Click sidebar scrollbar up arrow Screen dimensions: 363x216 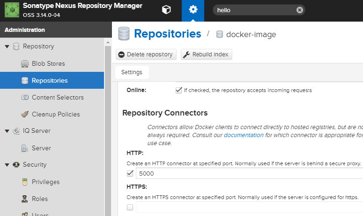point(108,42)
